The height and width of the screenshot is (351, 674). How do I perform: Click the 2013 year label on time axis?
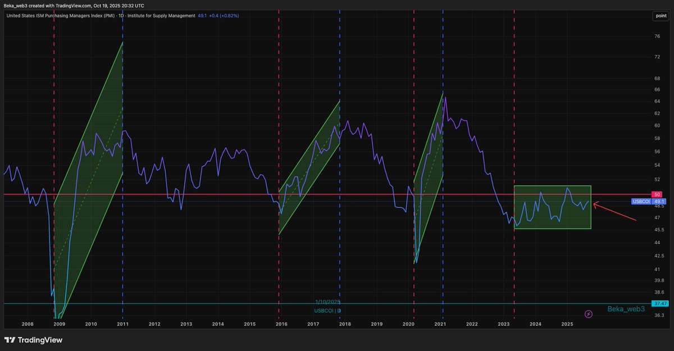click(x=186, y=324)
